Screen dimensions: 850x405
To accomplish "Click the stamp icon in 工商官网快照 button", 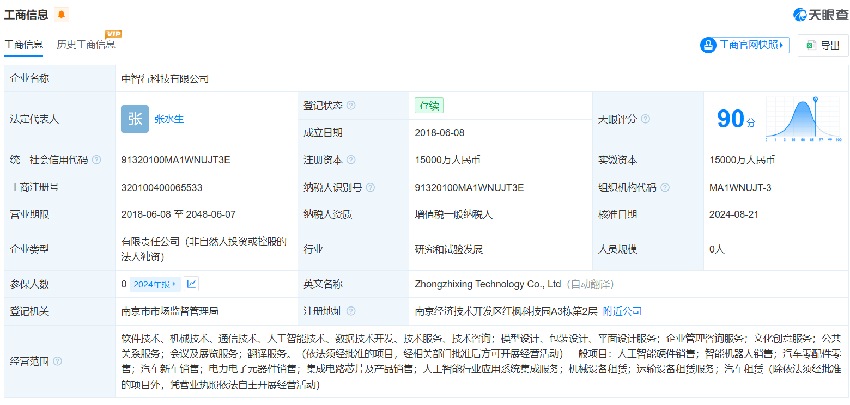I will [x=708, y=45].
